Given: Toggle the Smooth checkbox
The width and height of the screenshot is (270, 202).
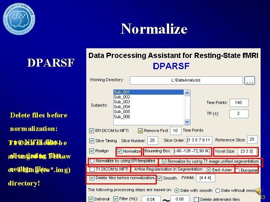Looking at the screenshot, I should tap(160, 178).
